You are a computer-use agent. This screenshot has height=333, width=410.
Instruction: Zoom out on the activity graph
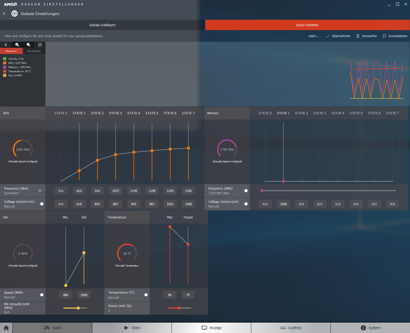pyautogui.click(x=29, y=45)
